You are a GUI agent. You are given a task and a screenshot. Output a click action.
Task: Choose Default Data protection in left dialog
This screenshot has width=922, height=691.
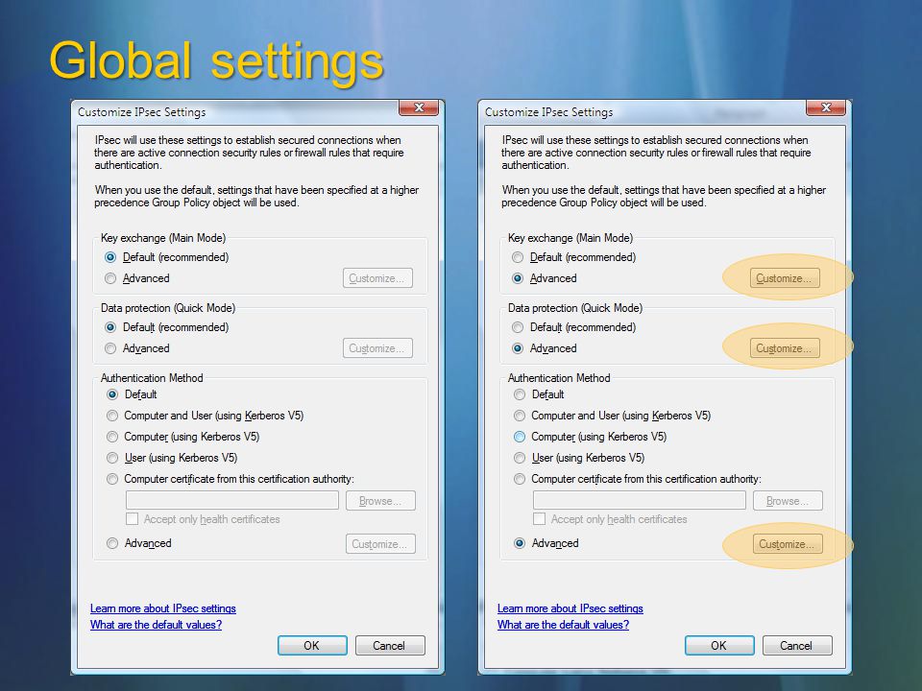tap(109, 327)
